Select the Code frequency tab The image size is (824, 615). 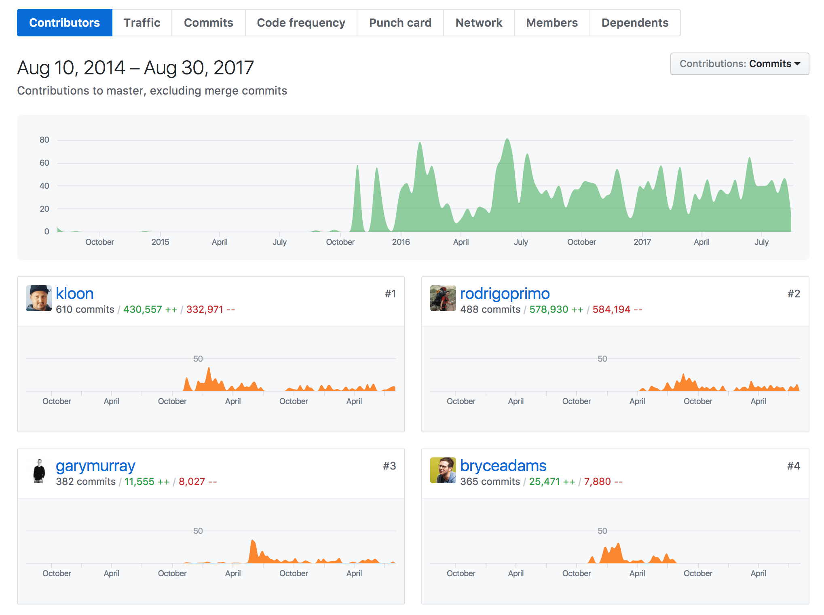coord(301,23)
